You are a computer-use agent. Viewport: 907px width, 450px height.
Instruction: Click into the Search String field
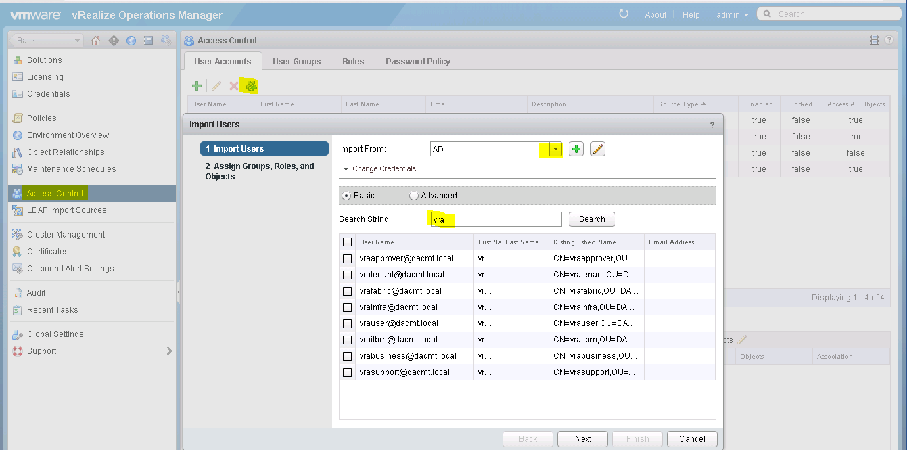[x=496, y=219]
